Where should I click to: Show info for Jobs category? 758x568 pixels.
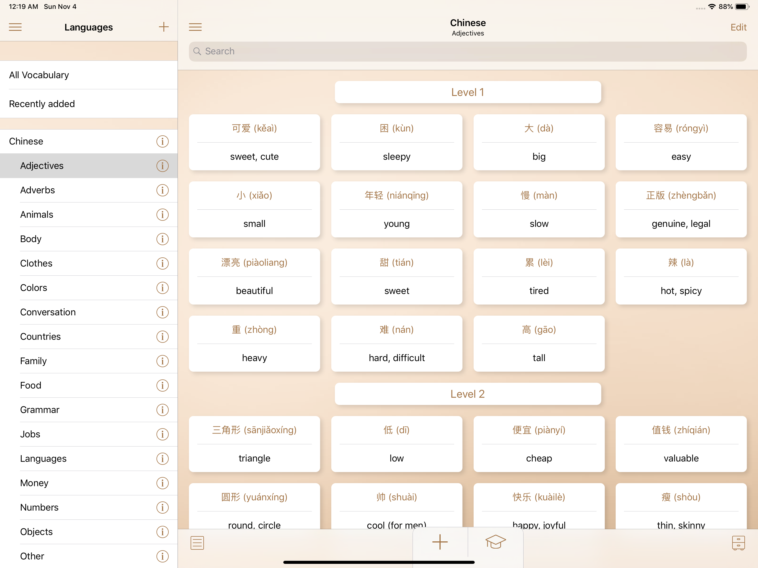[x=162, y=434]
